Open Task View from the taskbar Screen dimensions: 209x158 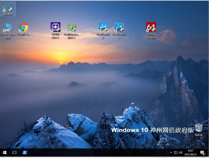[14, 152]
